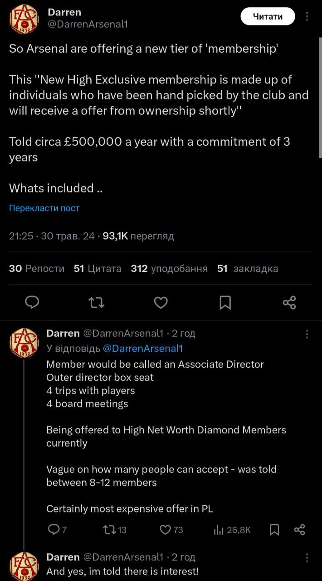Open the @DarrenArsenal1 mention link in reply
The height and width of the screenshot is (581, 322).
(142, 348)
